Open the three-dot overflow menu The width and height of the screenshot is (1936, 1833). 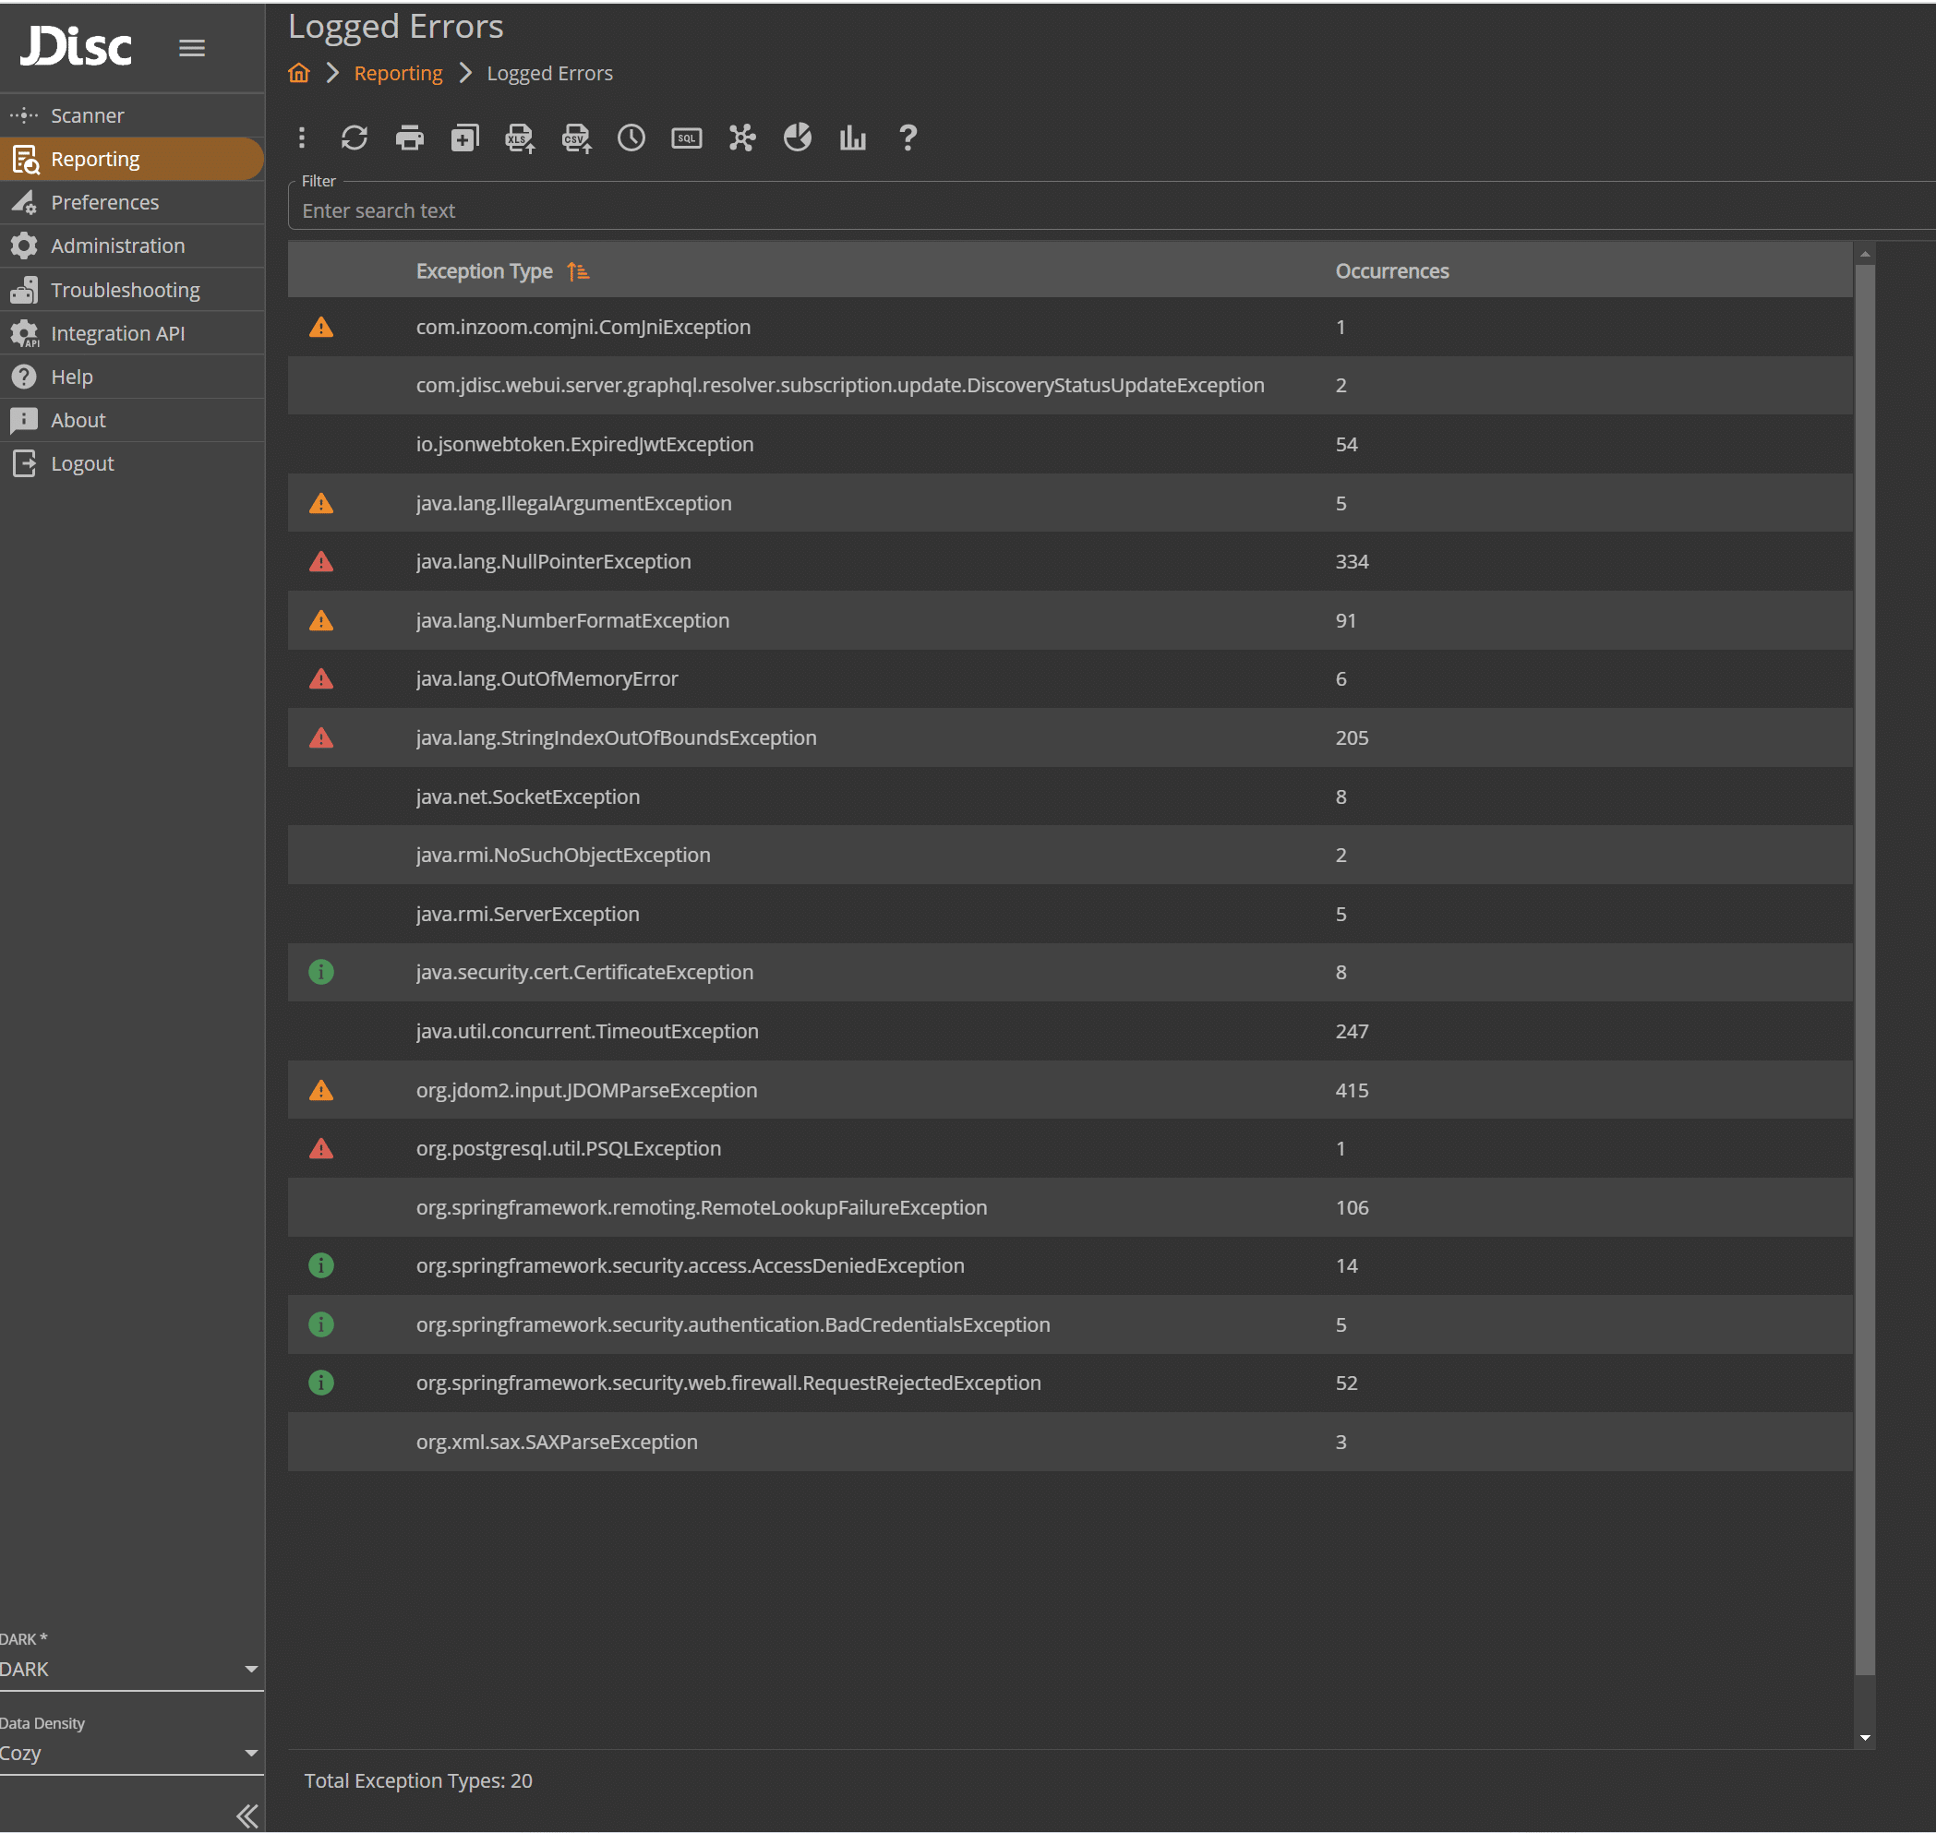(x=301, y=138)
